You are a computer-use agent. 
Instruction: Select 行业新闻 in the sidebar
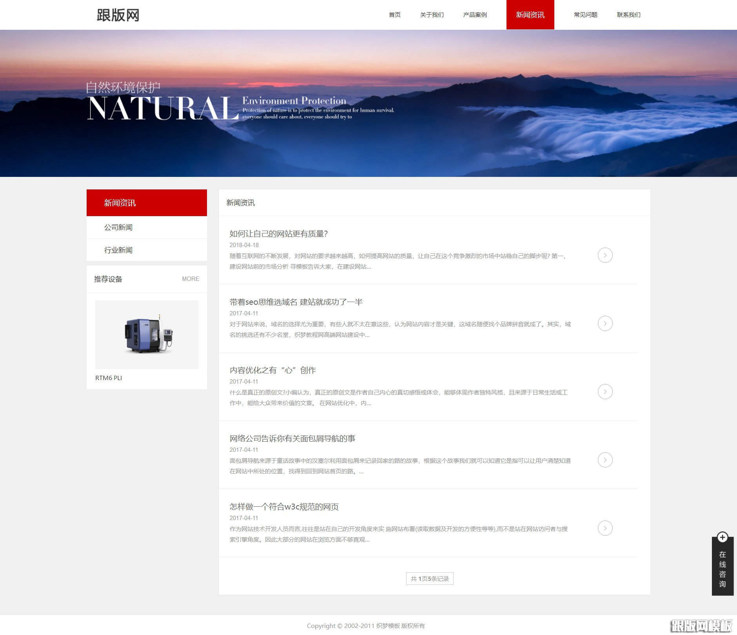point(119,250)
